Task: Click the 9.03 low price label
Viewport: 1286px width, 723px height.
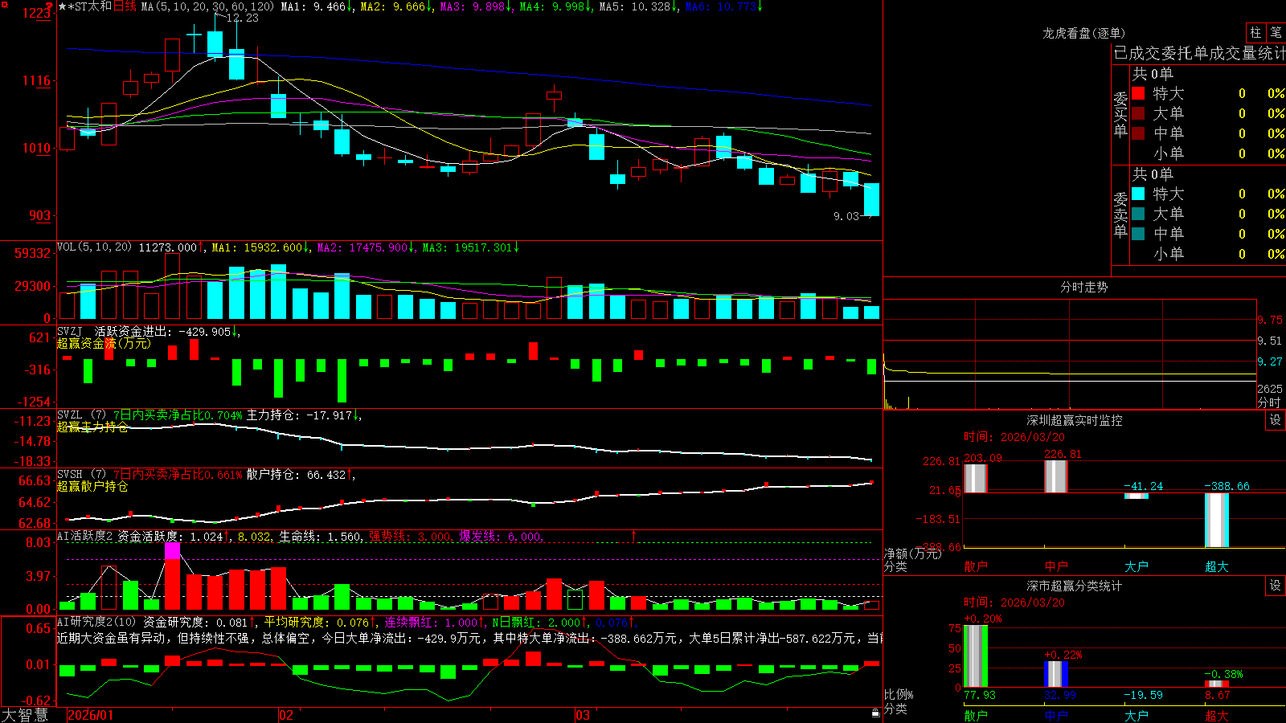Action: [846, 216]
